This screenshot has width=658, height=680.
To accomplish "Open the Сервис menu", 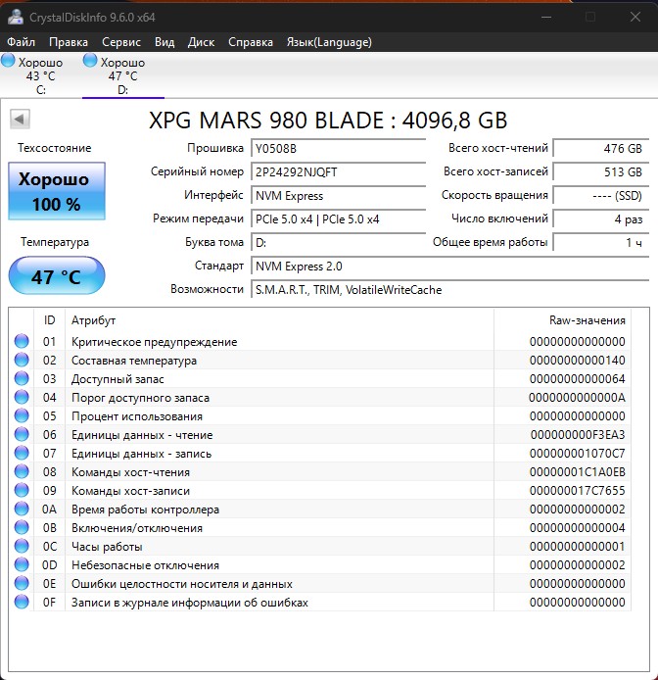I will pos(120,42).
